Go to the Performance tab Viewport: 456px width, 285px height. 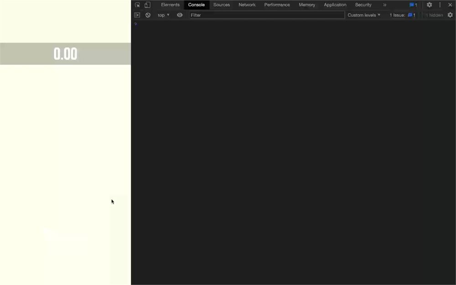(277, 5)
